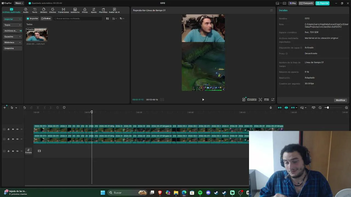Open Spotify from the taskbar

(200, 193)
